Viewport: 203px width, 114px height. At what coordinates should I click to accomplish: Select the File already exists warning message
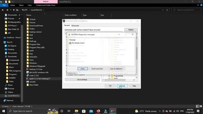pos(77,43)
